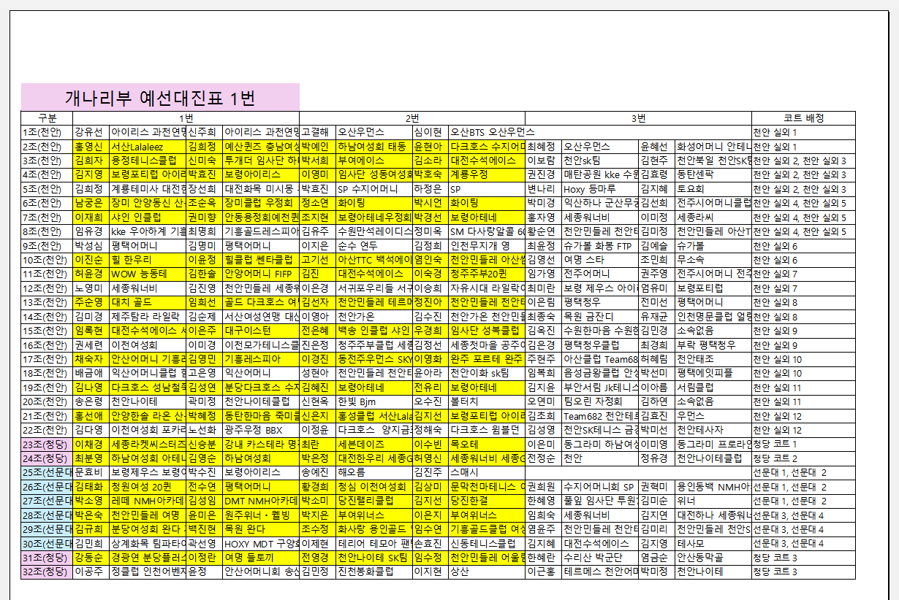Click the 1조(천안) row label
This screenshot has width=899, height=600.
tap(47, 132)
